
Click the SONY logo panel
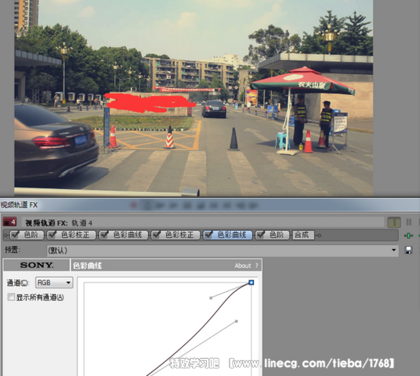point(37,265)
